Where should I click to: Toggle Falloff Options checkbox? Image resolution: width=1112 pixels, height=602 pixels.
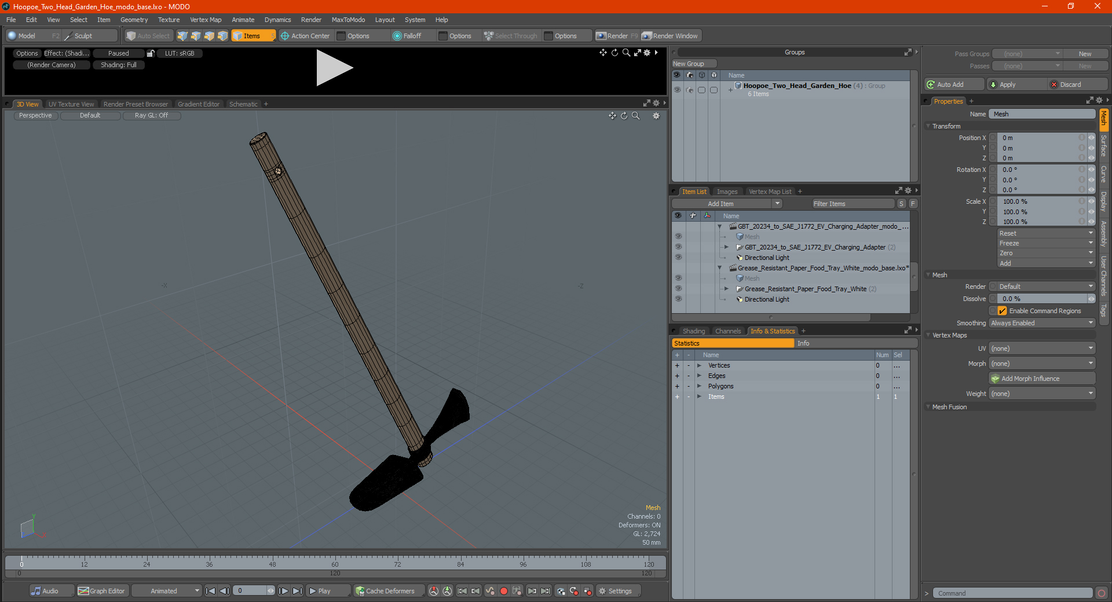(x=443, y=36)
